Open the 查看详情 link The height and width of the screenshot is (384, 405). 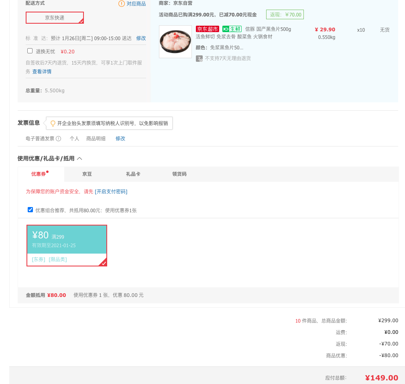[x=42, y=71]
